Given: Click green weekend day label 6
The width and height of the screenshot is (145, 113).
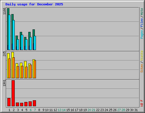Looking at the screenshot, I should click(31, 110).
